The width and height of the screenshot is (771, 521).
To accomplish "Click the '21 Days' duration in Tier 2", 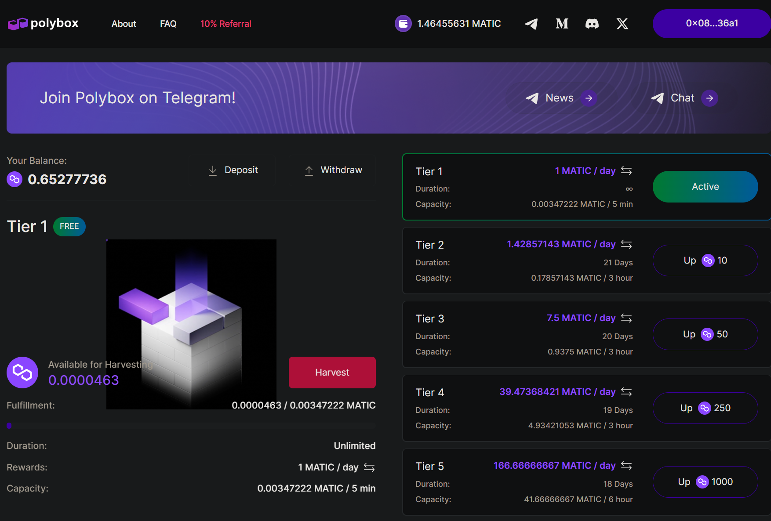I will click(618, 263).
